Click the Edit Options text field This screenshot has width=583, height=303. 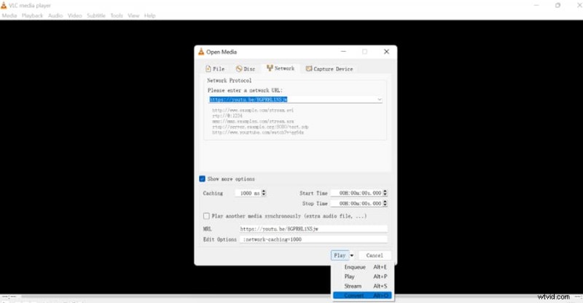[x=313, y=240]
